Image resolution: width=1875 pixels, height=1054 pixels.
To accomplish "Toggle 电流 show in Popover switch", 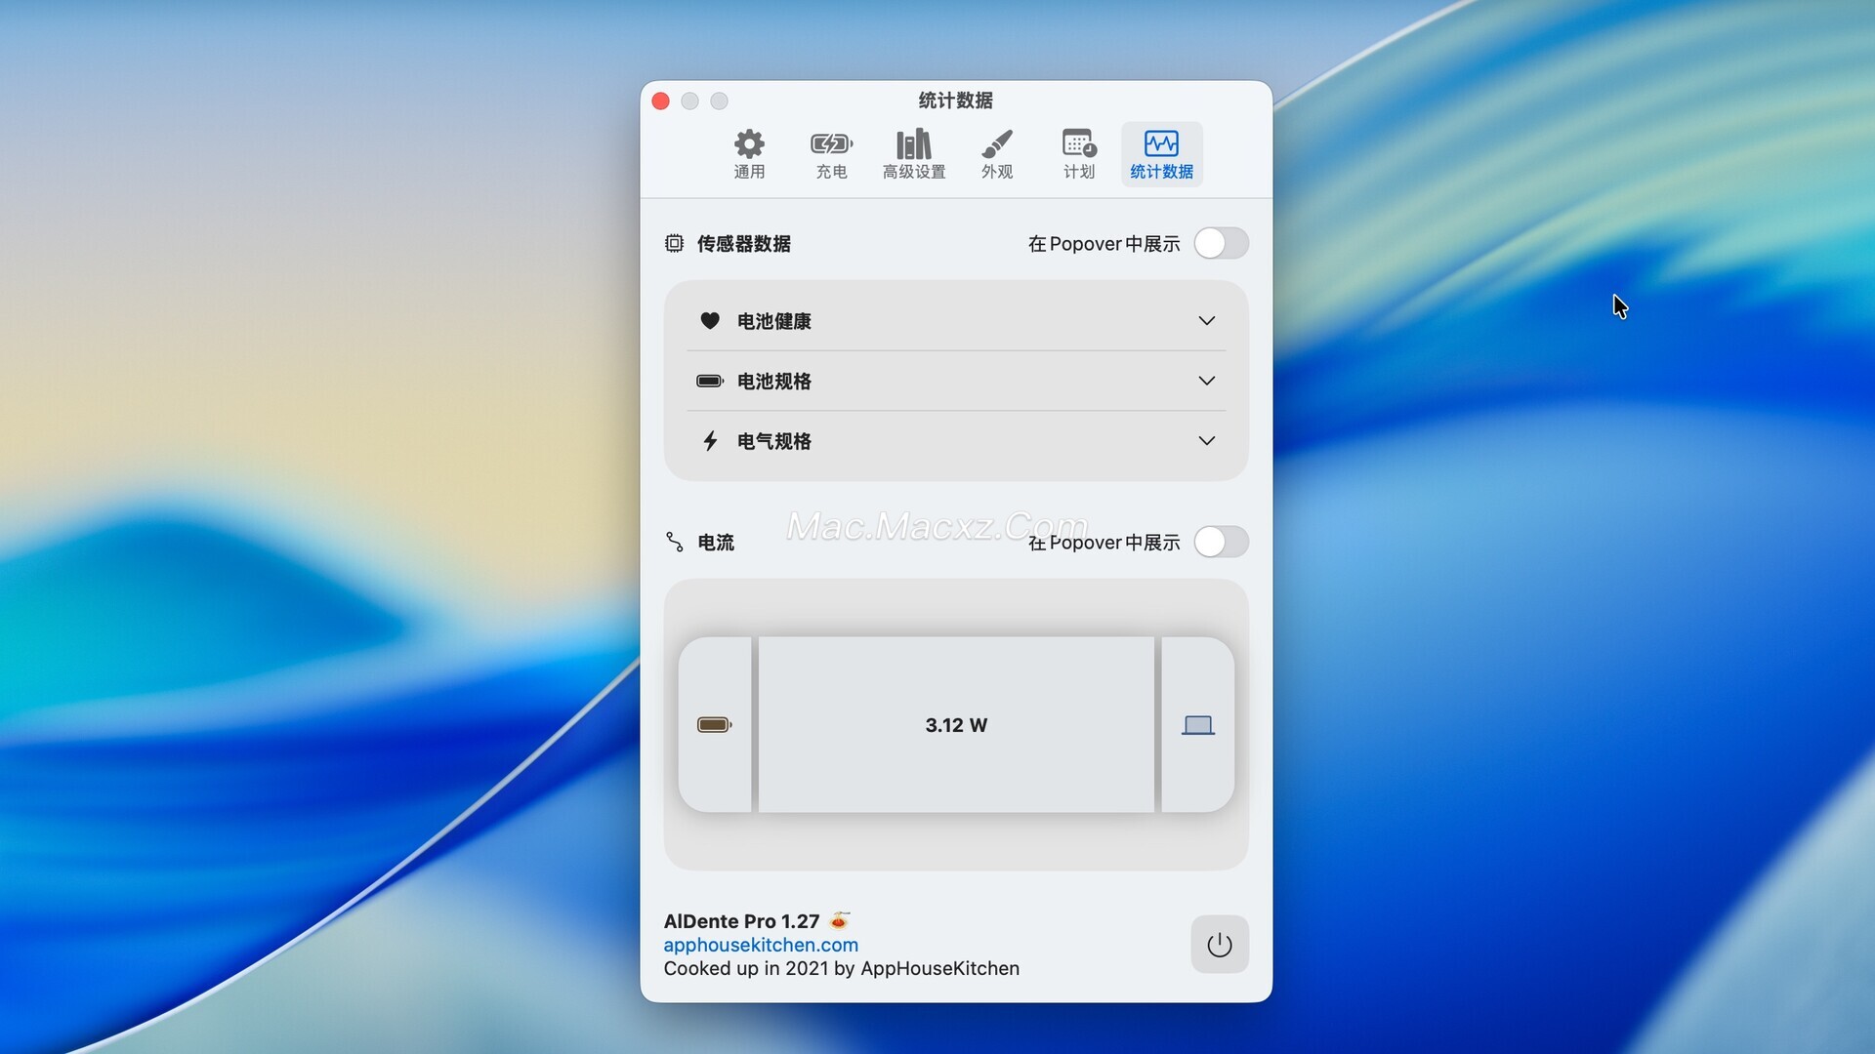I will [1221, 542].
